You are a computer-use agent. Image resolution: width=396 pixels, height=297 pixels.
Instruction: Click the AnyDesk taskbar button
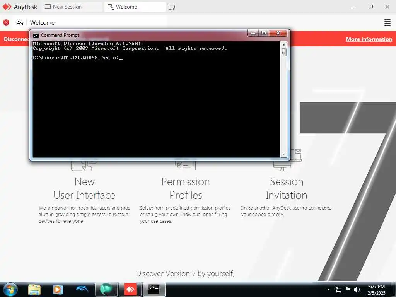coord(130,289)
